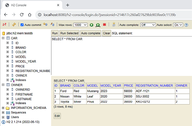Screen dimensions: 192x126
Task: Select the Sequences item in tree
Action: (x=18, y=113)
